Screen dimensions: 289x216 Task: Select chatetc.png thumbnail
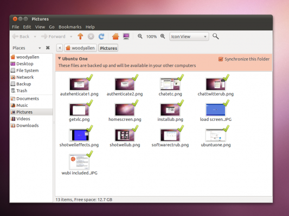tap(170, 84)
